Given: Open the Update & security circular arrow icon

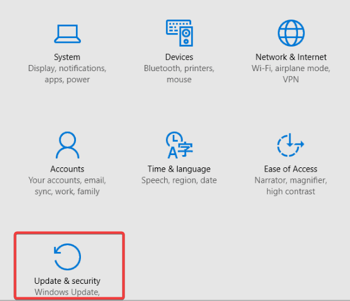Looking at the screenshot, I should [67, 257].
